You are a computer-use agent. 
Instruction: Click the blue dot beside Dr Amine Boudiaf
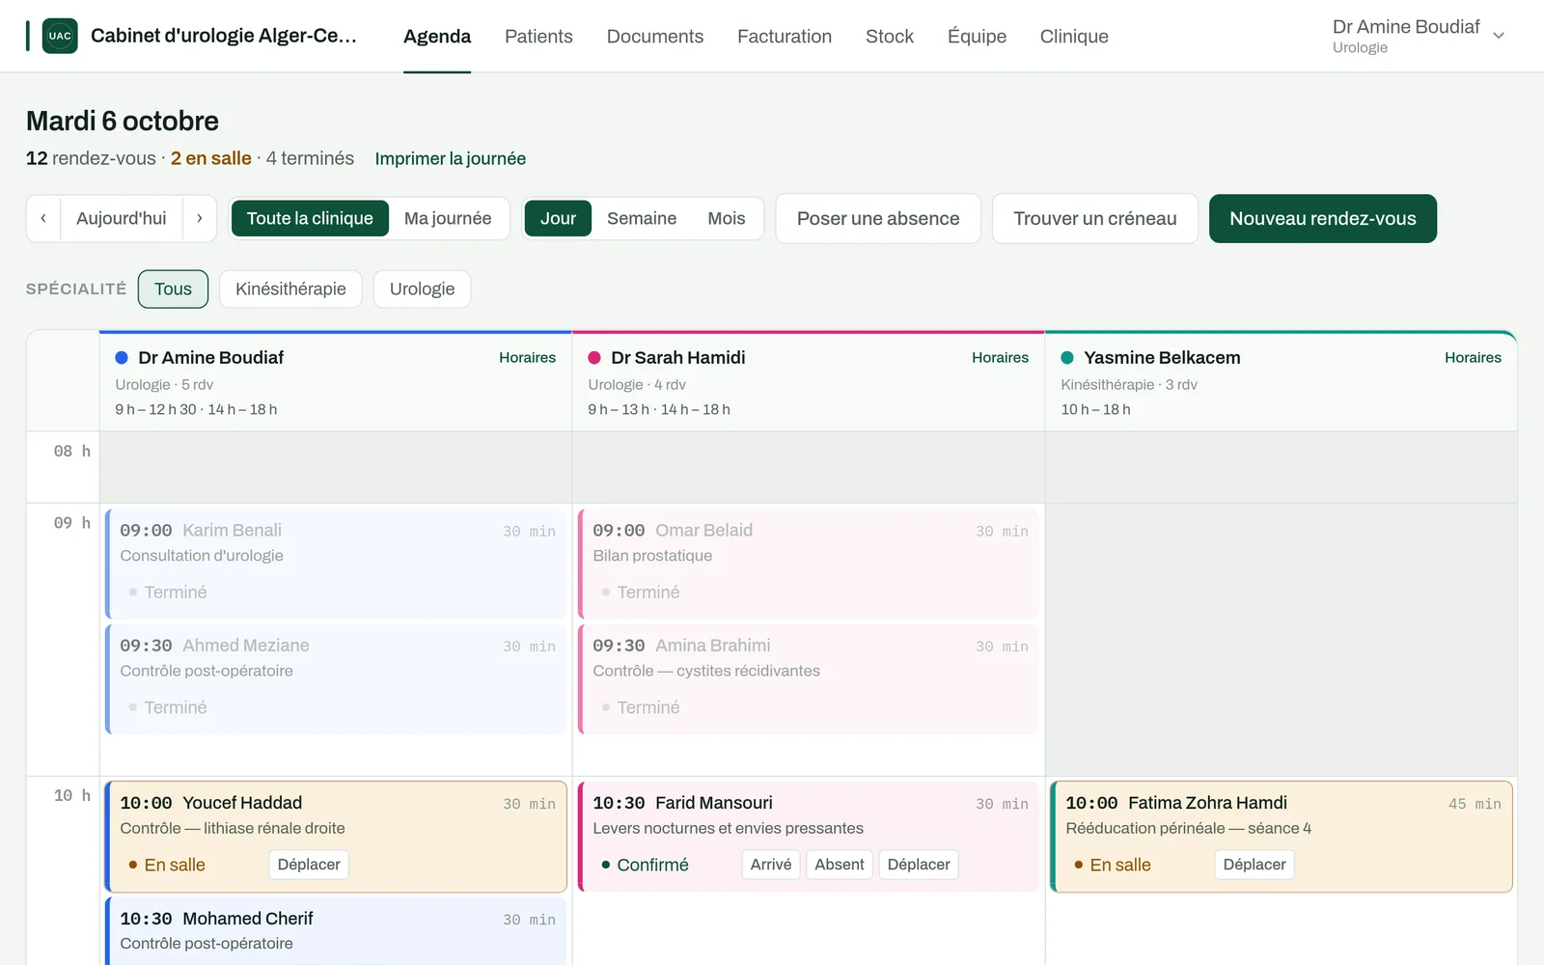click(122, 358)
